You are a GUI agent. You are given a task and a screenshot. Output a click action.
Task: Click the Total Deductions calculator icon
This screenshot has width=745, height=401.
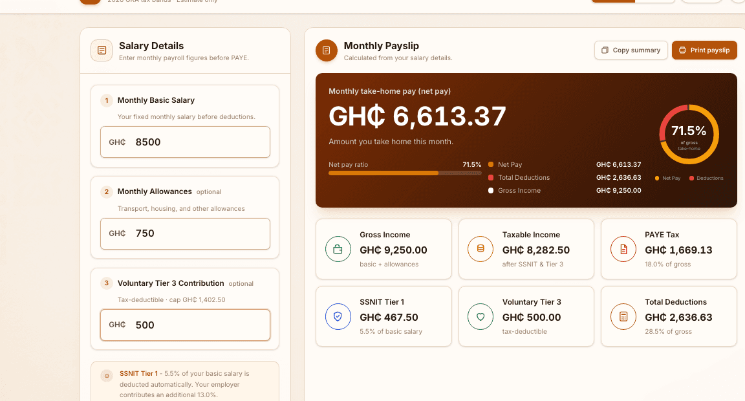pos(623,316)
